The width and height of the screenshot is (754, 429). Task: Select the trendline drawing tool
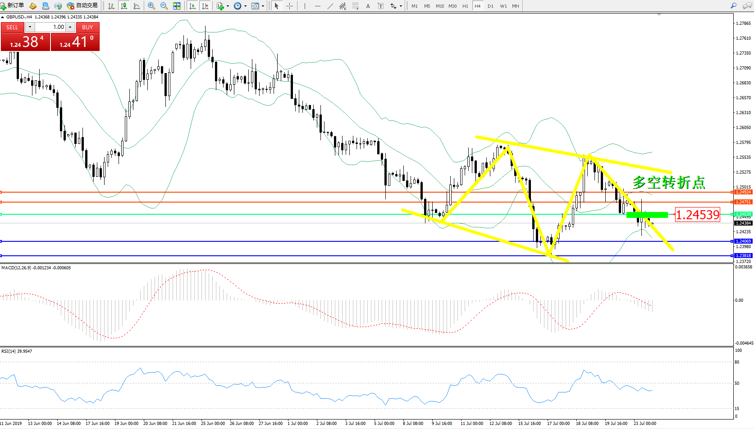pos(330,6)
